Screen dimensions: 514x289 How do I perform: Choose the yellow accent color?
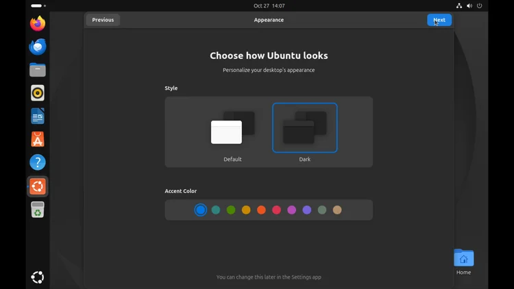coord(246,210)
